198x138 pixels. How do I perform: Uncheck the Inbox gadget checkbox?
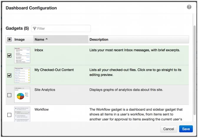click(9, 56)
